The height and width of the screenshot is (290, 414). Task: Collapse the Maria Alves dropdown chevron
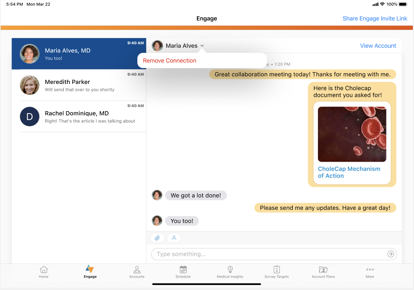pyautogui.click(x=202, y=46)
